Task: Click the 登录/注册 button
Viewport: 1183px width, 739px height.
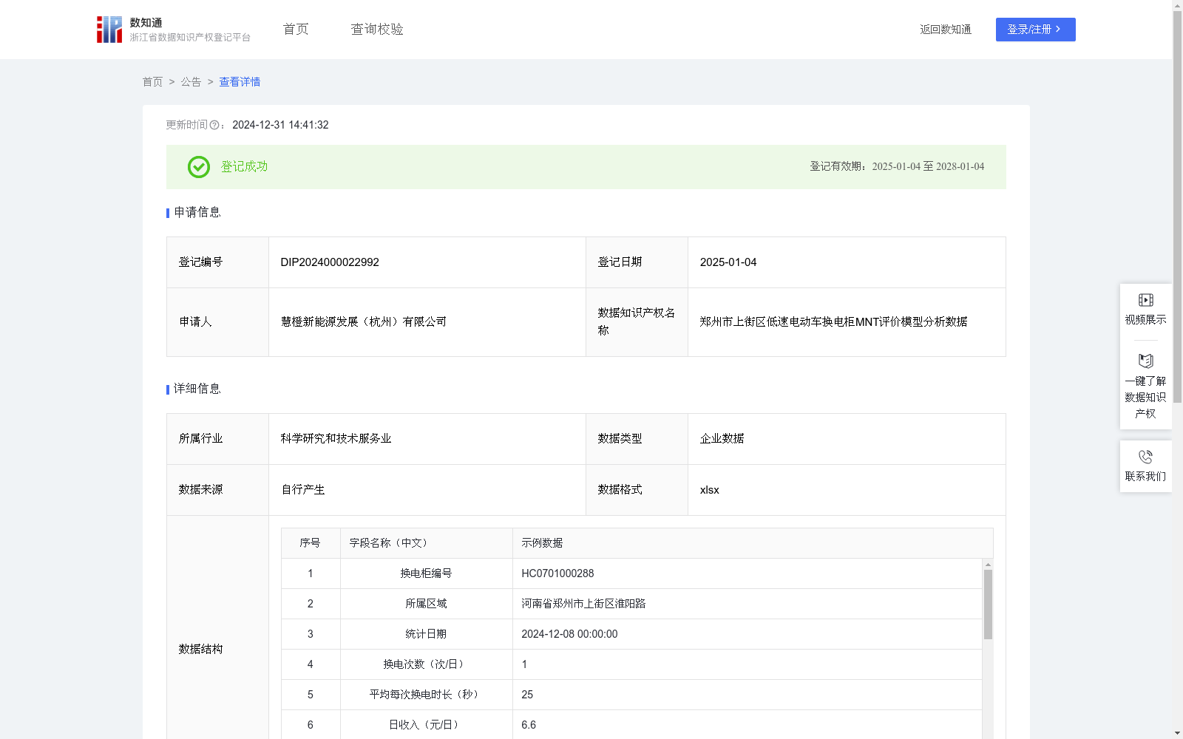Action: pyautogui.click(x=1035, y=30)
